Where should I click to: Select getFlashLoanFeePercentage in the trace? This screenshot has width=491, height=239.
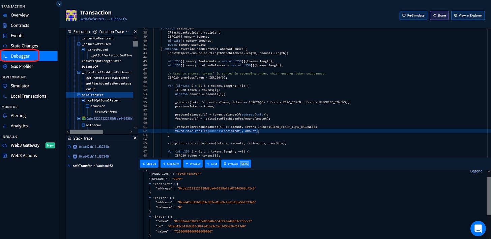click(x=109, y=83)
